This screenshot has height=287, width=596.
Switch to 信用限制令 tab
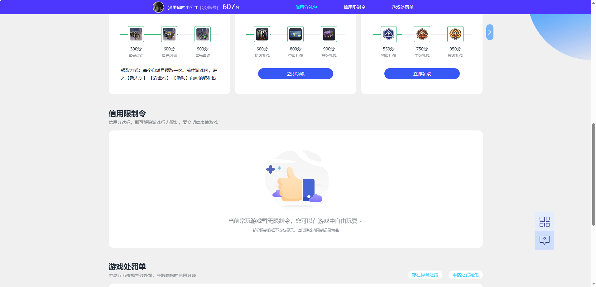coord(354,7)
